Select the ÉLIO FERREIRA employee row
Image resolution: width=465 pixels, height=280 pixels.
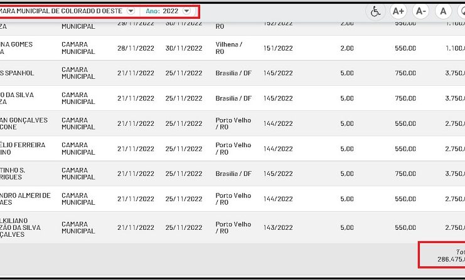[23, 148]
